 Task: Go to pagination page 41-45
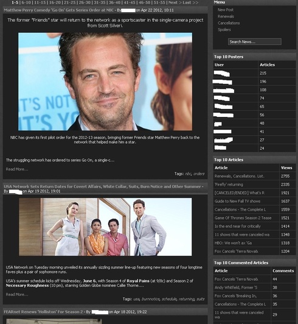[x=130, y=2]
